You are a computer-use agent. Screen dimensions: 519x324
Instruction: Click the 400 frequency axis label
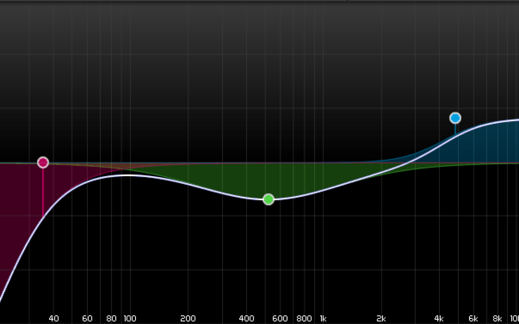click(246, 319)
